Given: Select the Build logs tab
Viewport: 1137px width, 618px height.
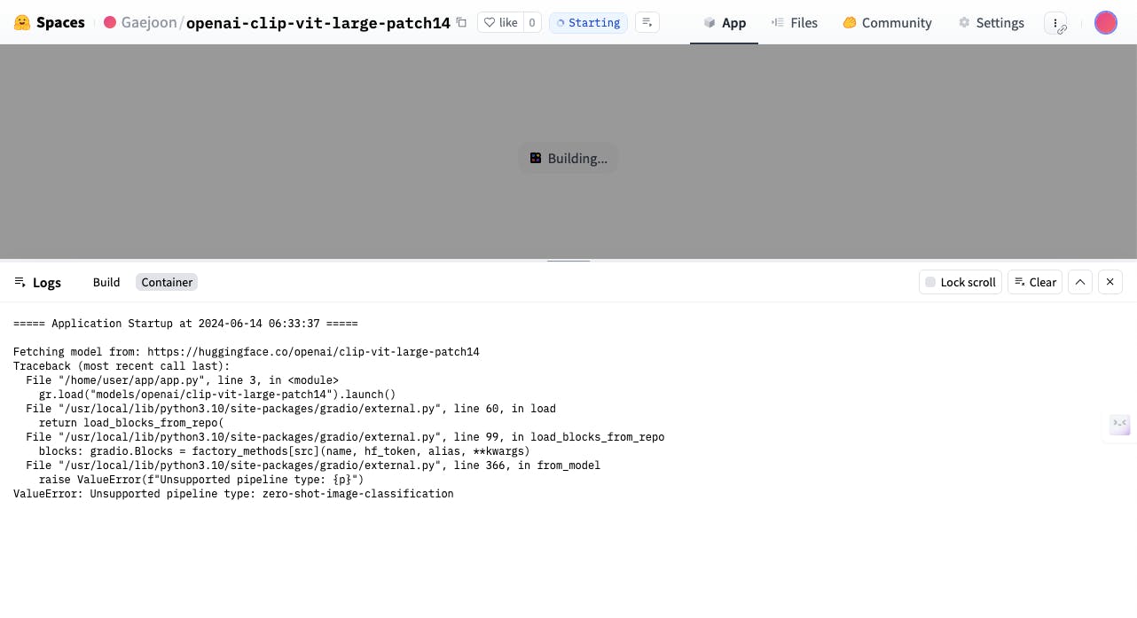Looking at the screenshot, I should click(x=106, y=282).
